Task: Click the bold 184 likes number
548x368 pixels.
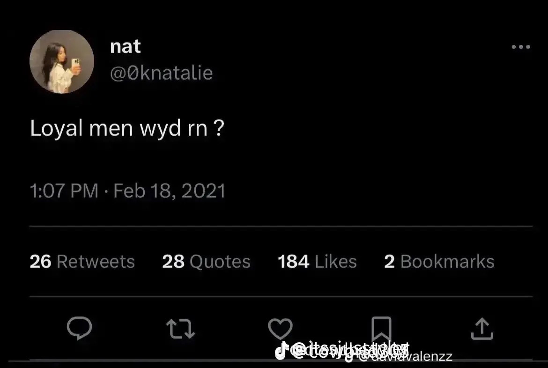Action: pos(293,261)
